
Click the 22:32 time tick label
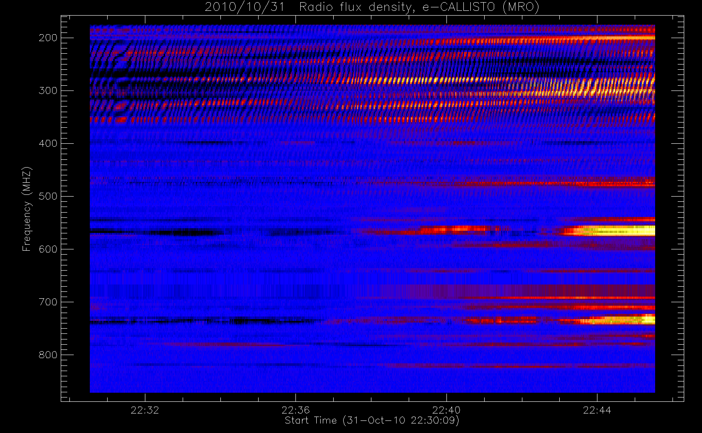(x=145, y=410)
